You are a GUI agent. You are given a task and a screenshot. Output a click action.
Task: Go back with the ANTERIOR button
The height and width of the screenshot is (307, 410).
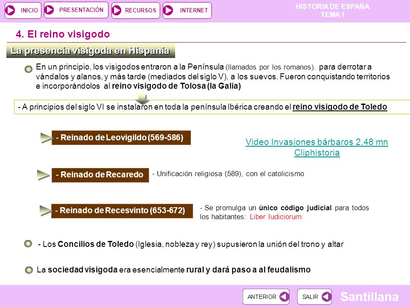coord(266,297)
